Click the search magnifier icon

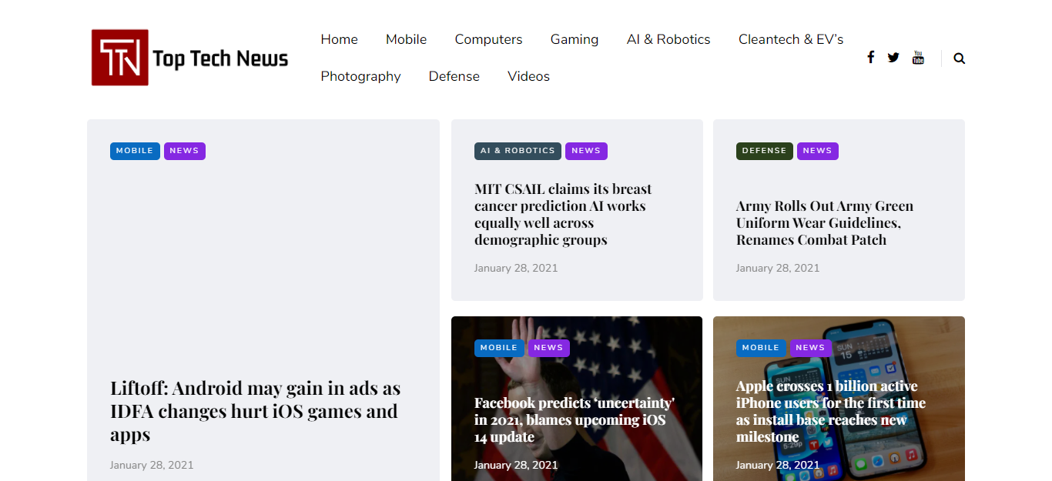pos(959,58)
